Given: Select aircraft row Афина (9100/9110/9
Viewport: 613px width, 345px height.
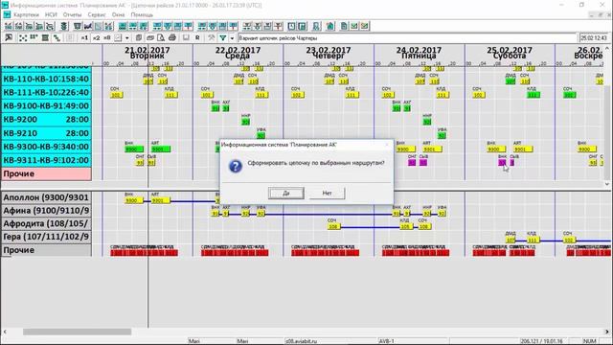Looking at the screenshot, I should [46, 211].
